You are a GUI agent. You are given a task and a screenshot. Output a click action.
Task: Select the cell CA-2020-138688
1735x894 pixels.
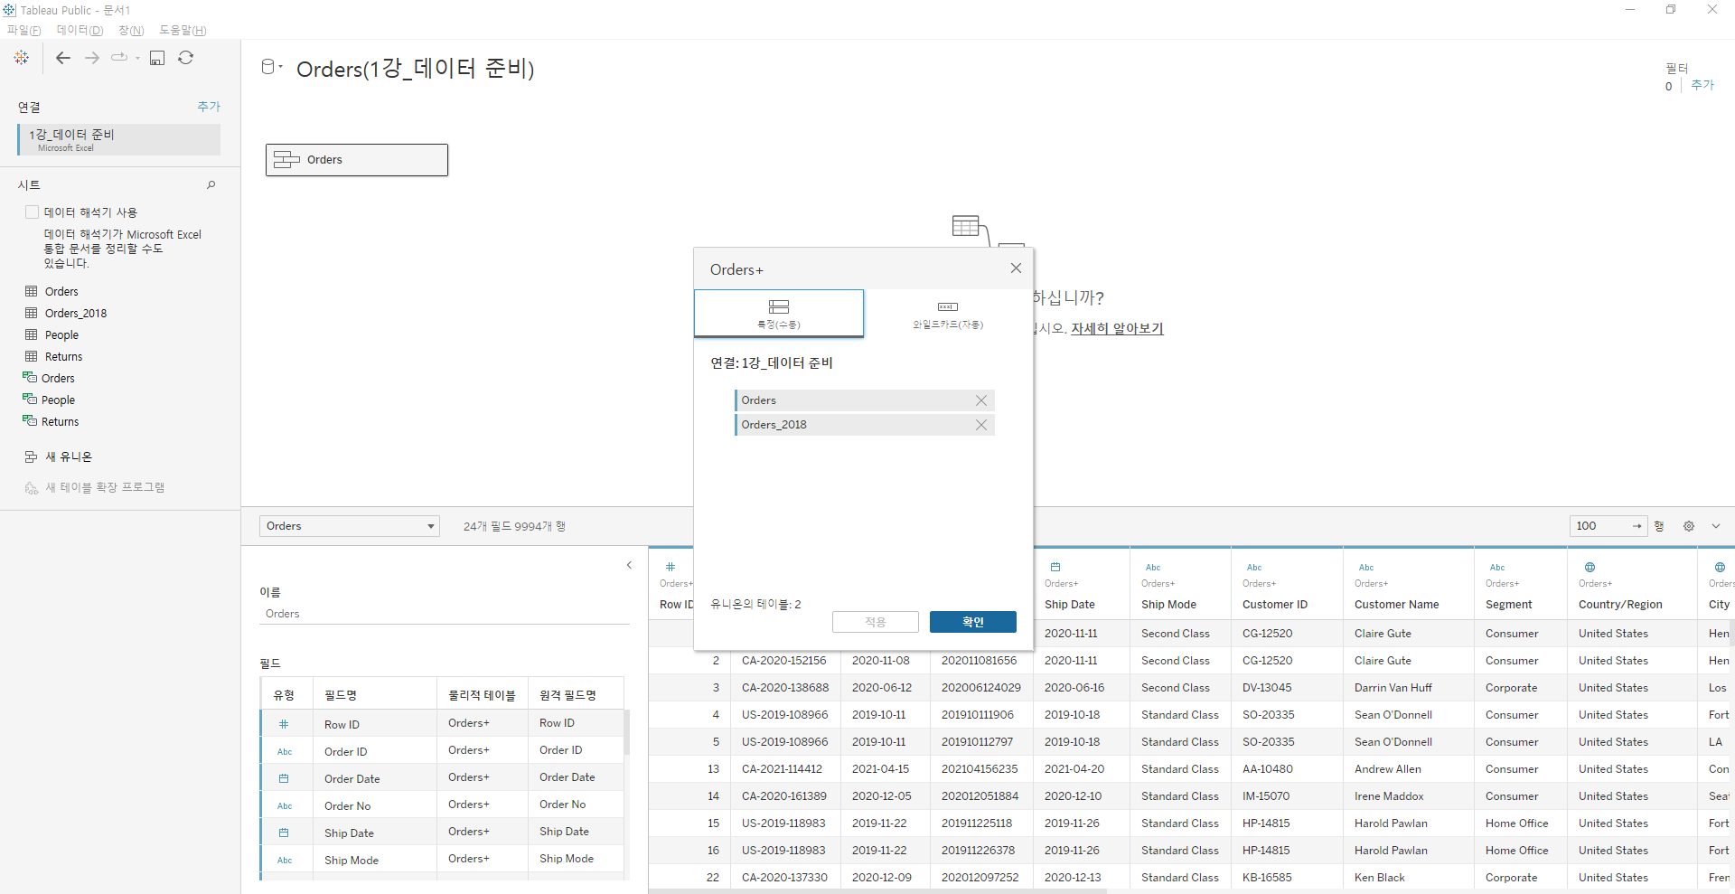click(x=785, y=688)
